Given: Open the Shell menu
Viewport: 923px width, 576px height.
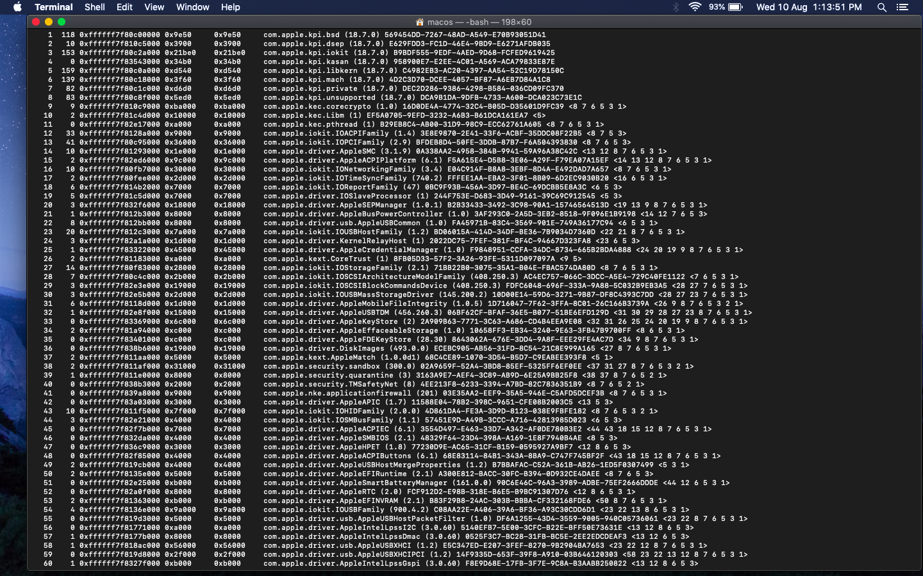Looking at the screenshot, I should click(95, 7).
